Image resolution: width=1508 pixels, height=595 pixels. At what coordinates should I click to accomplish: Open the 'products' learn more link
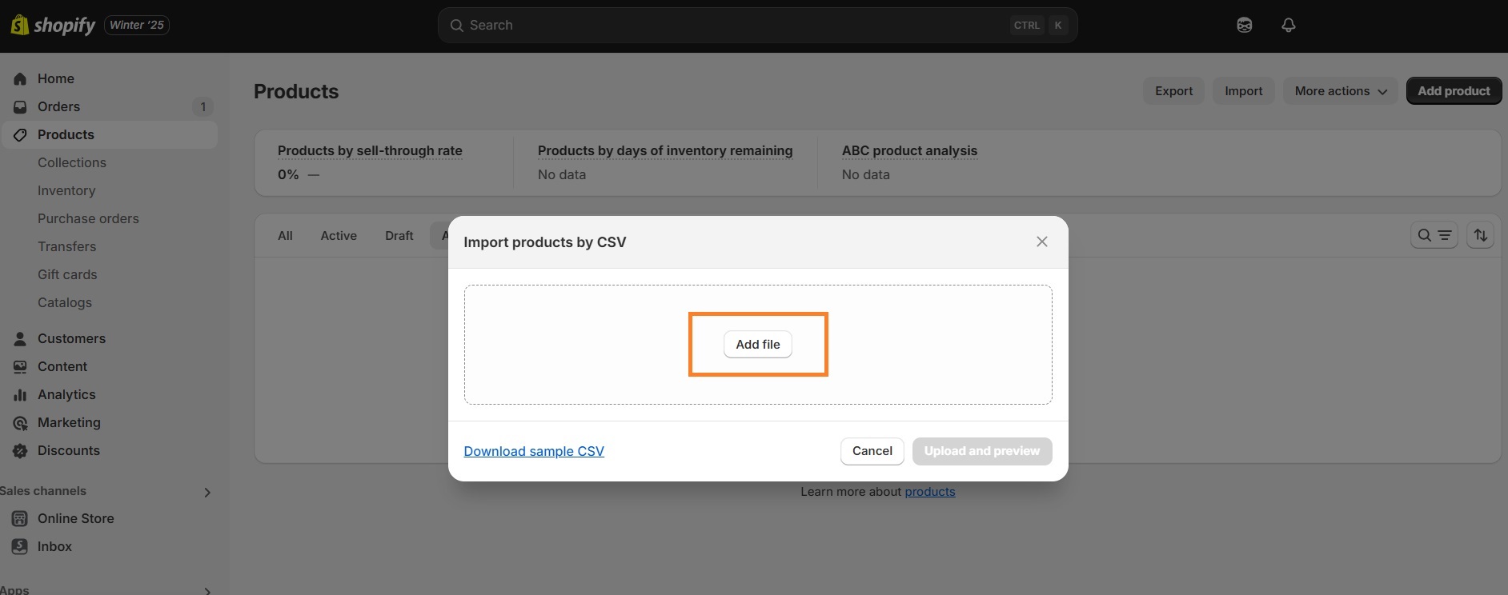pos(930,492)
